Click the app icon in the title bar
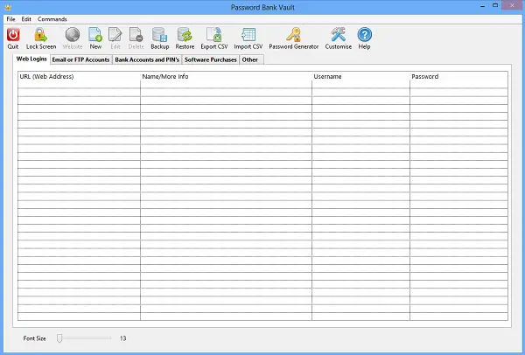Viewport: 525px width, 355px height. 8,7
